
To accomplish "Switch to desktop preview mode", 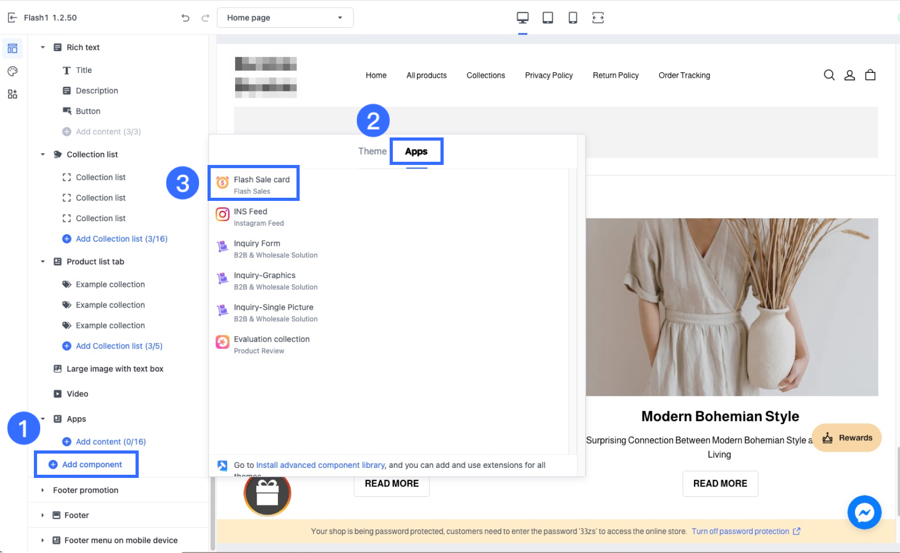I will pyautogui.click(x=523, y=18).
